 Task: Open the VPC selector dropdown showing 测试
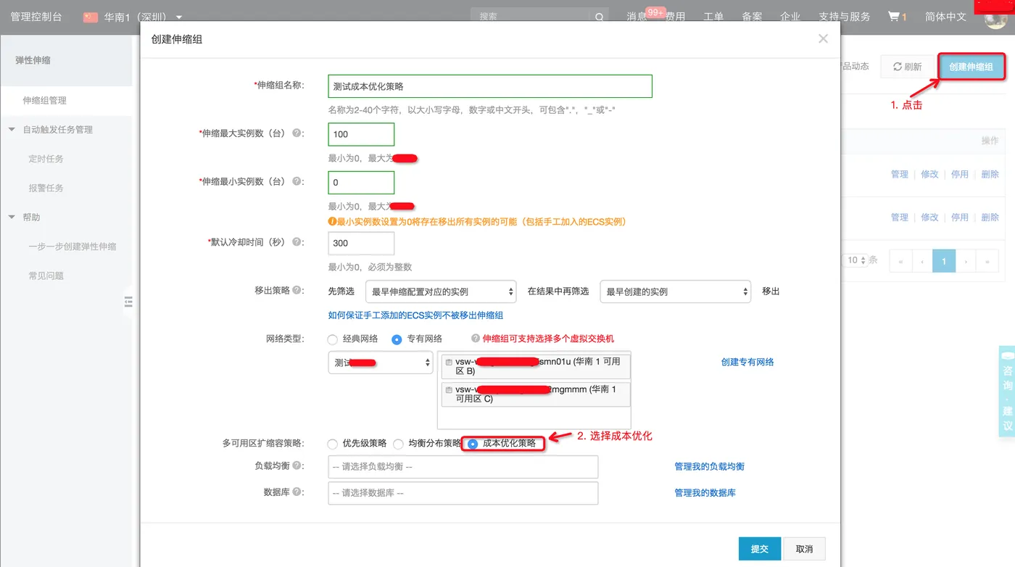coord(381,363)
